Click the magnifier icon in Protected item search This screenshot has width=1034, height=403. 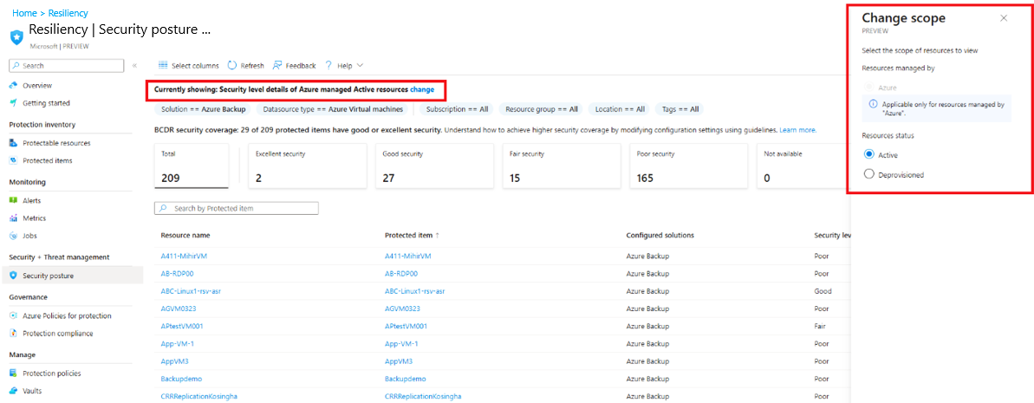click(x=162, y=208)
